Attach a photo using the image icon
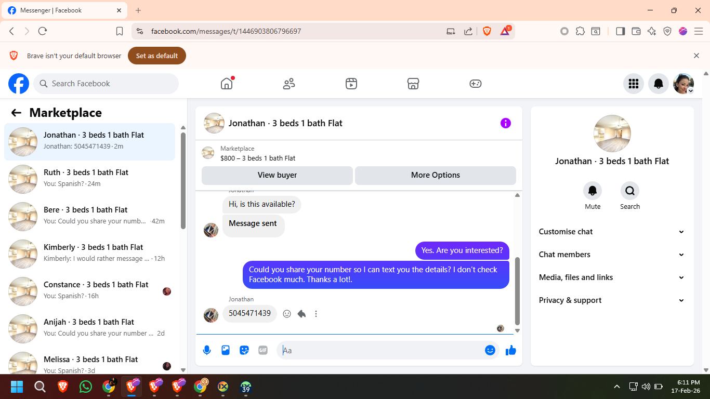Viewport: 710px width, 399px height. pos(226,350)
